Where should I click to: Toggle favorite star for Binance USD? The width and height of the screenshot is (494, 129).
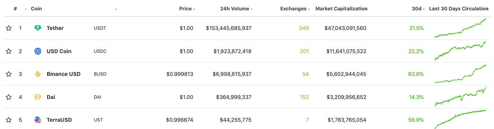click(9, 74)
